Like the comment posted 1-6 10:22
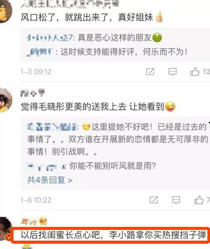Image resolution: width=210 pixels, height=249 pixels. 199,200
